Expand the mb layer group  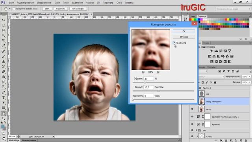[196, 130]
